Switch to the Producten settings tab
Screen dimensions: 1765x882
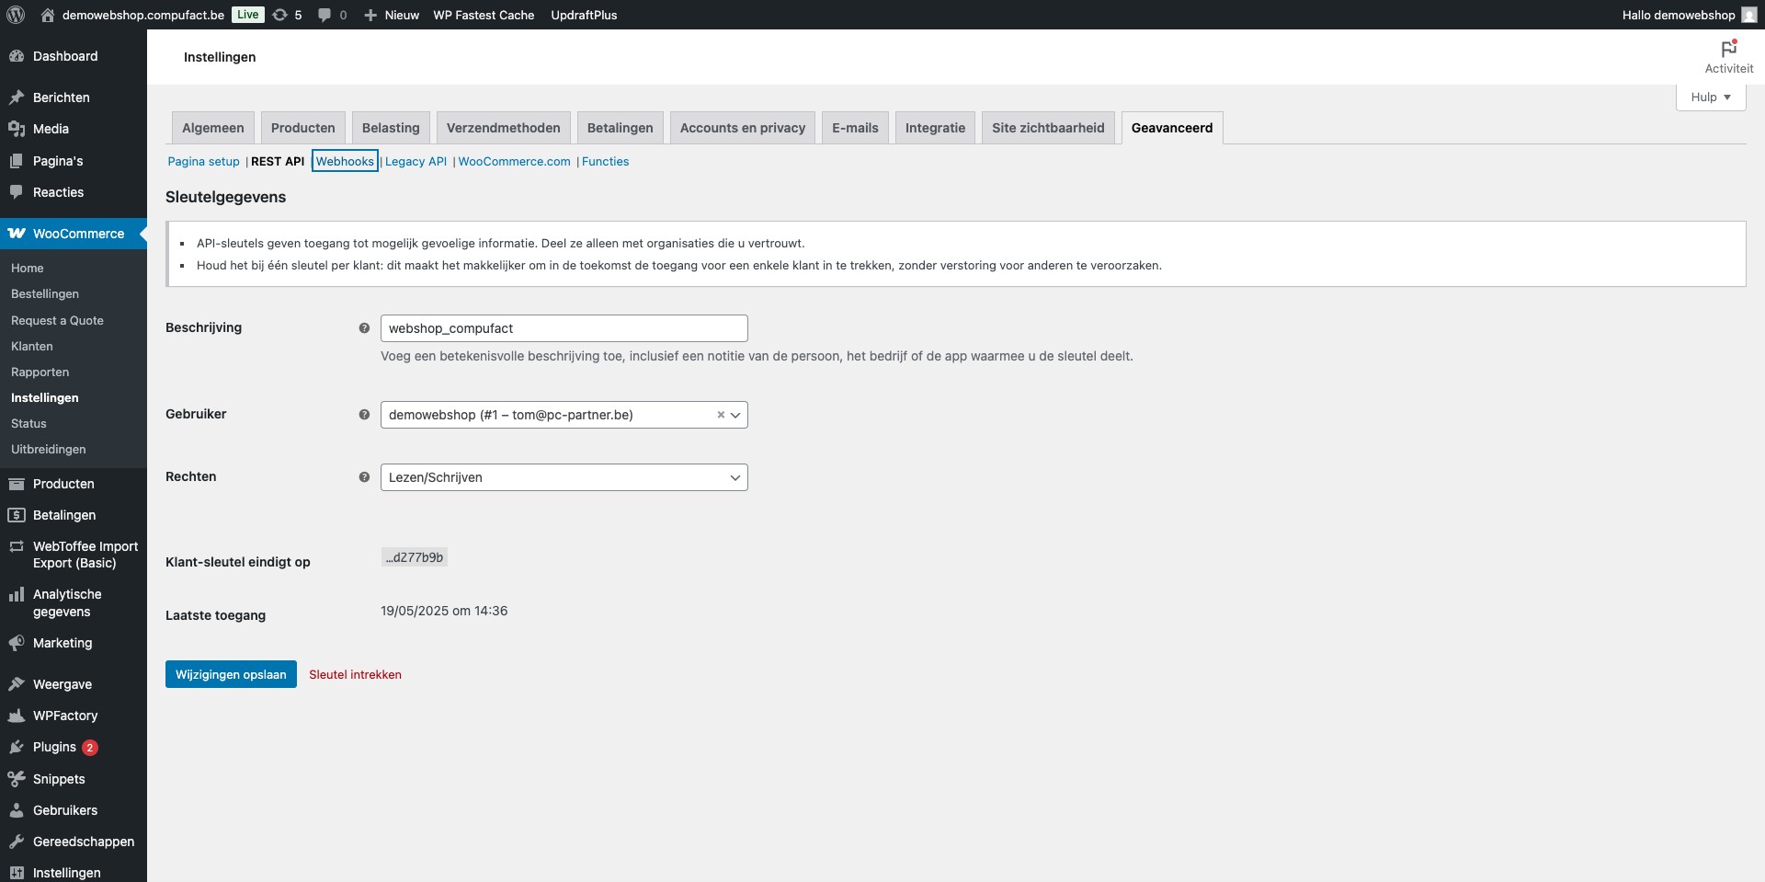click(x=303, y=128)
